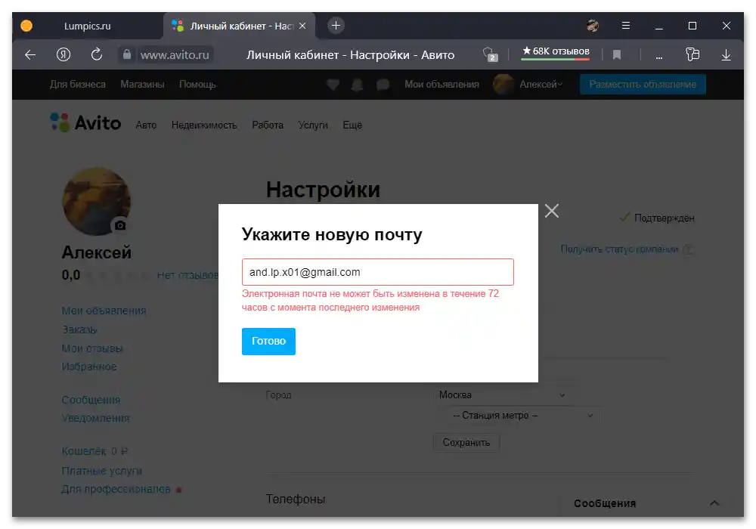Open Избранное in sidebar

(89, 367)
